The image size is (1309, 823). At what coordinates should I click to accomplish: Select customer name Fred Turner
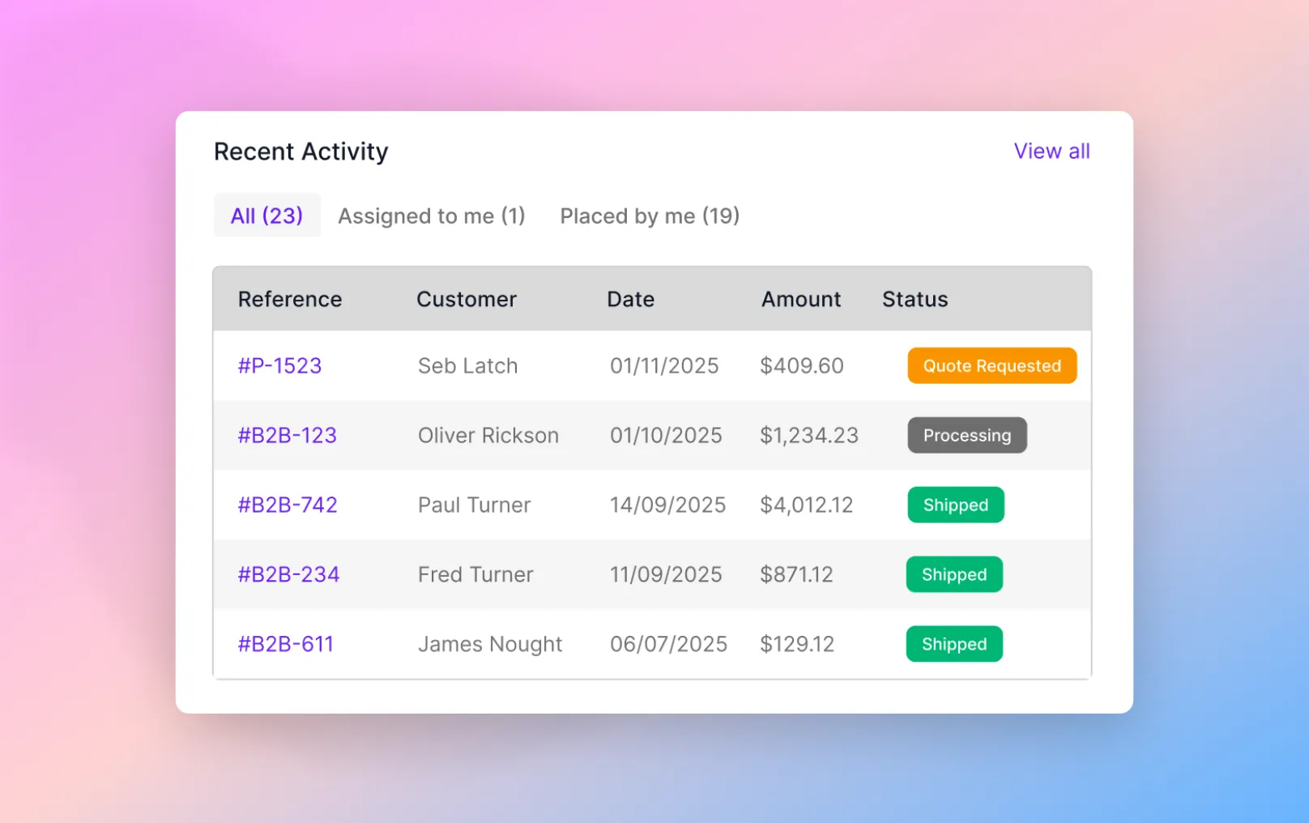pos(475,575)
